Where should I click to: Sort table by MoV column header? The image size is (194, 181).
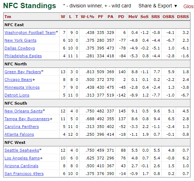point(133,17)
